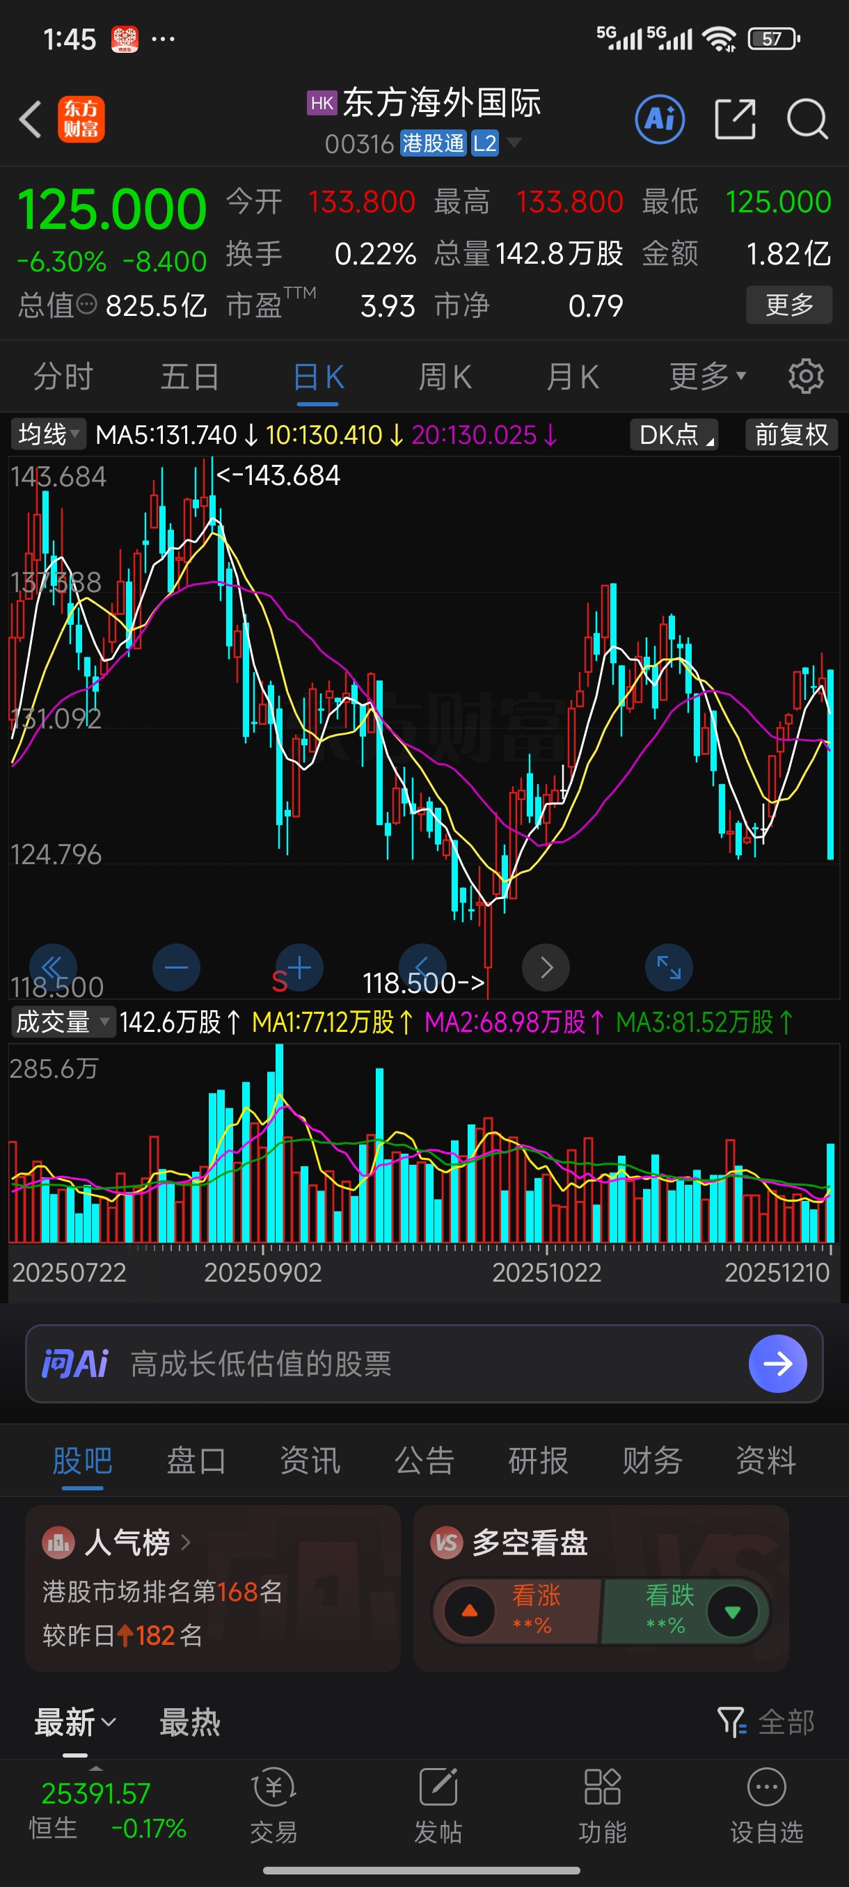This screenshot has width=849, height=1887.
Task: Tap the L2 level badge
Action: (x=485, y=143)
